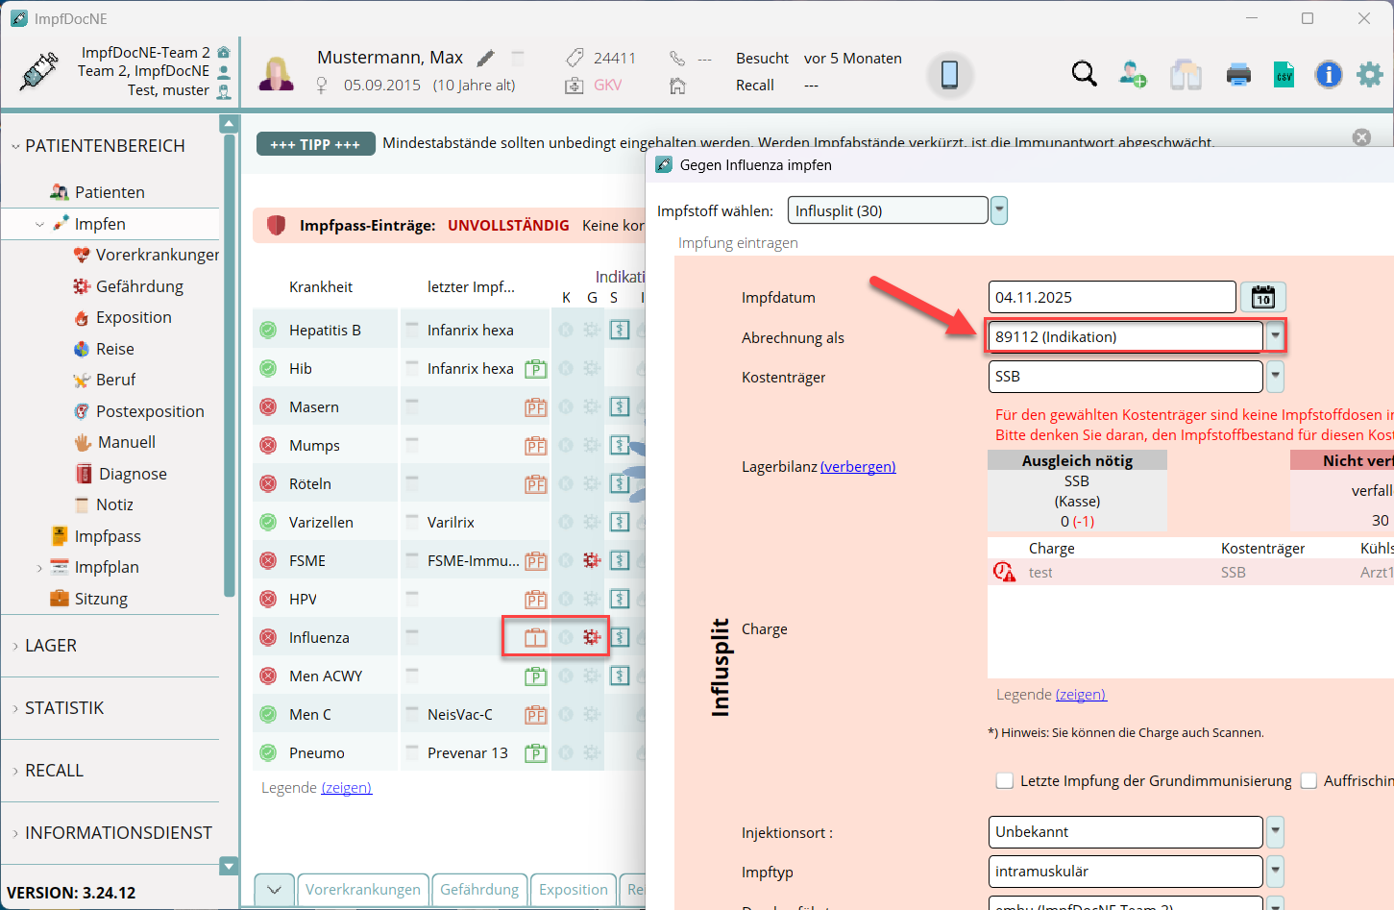Click the smartphone icon in patient header
This screenshot has width=1394, height=910.
point(949,74)
